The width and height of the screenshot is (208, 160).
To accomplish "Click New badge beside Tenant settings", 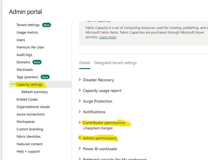I will [x=47, y=25].
